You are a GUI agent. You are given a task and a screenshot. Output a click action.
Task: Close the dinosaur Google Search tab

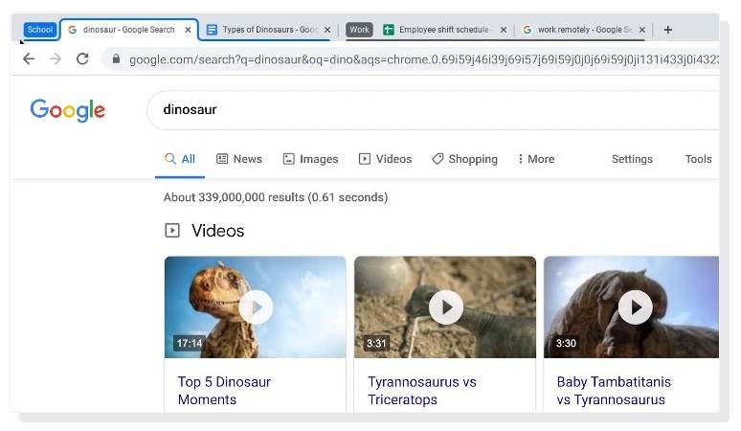click(x=188, y=30)
